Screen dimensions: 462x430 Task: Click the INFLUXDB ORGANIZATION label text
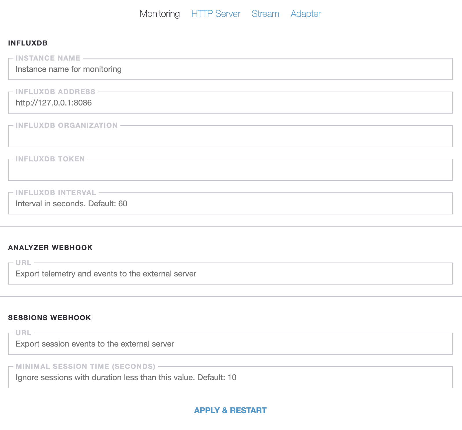pos(67,125)
